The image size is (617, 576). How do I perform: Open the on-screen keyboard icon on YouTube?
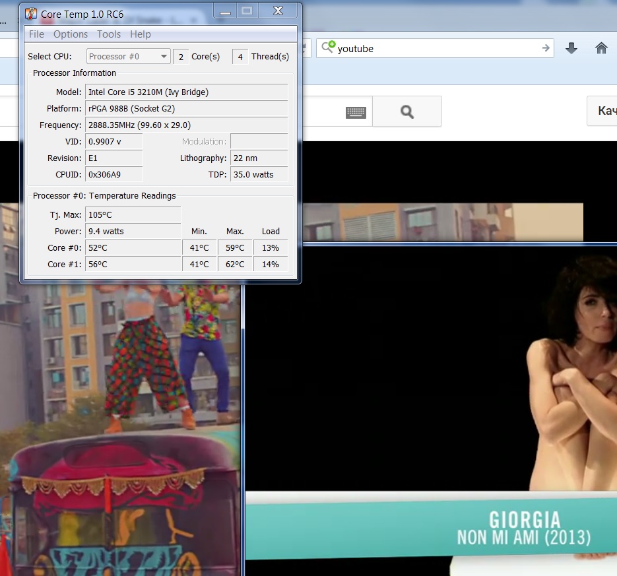coord(356,113)
